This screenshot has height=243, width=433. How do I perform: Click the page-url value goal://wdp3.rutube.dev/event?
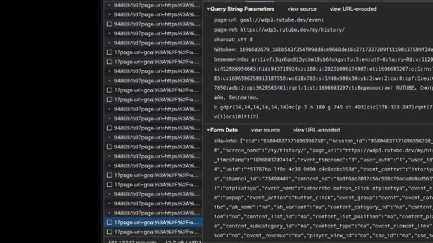[281, 20]
